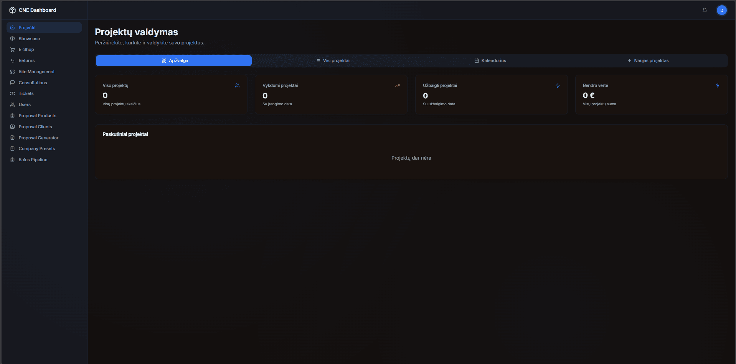Click the Naujas projektas button

pos(648,60)
